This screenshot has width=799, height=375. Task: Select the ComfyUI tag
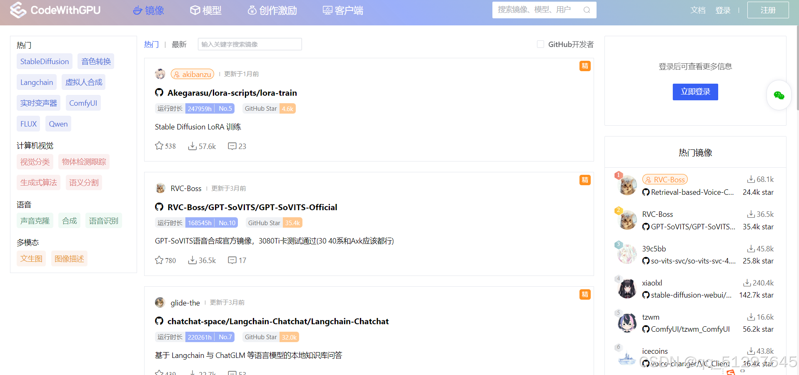click(x=83, y=103)
